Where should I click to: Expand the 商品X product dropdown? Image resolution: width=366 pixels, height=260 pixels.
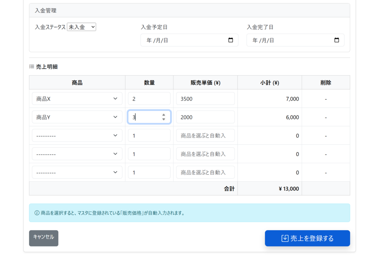(x=77, y=98)
